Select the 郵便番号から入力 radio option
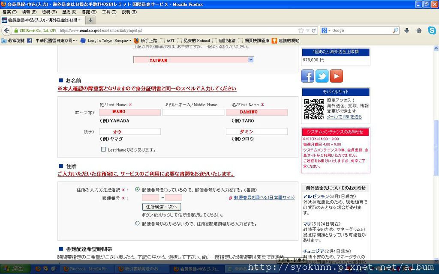The width and height of the screenshot is (439, 274). click(x=137, y=189)
